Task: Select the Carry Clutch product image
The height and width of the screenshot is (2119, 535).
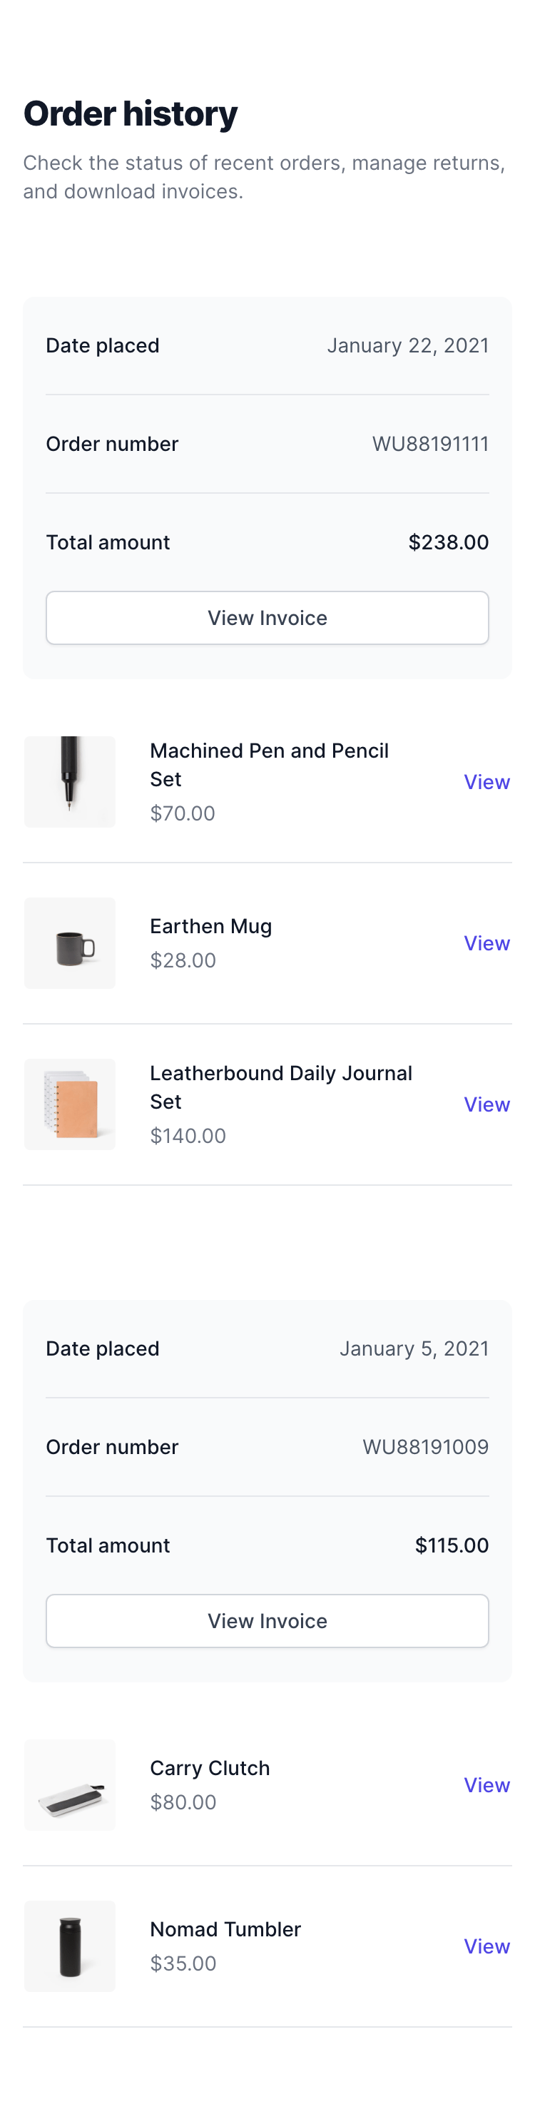Action: (x=70, y=1784)
